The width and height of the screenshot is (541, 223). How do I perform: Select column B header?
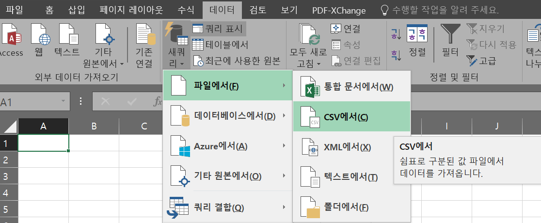(94, 127)
